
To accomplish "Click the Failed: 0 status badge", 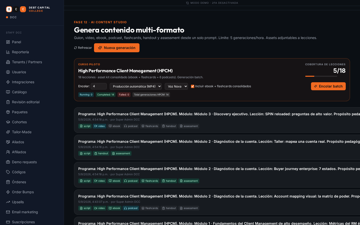I will click(x=124, y=94).
